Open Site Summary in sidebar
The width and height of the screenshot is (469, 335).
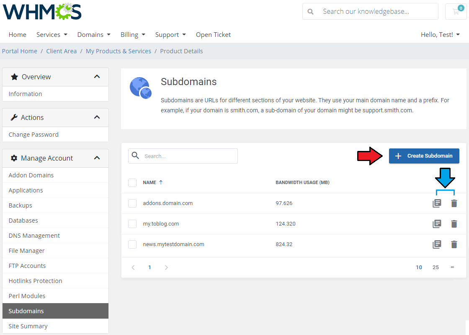coord(55,326)
